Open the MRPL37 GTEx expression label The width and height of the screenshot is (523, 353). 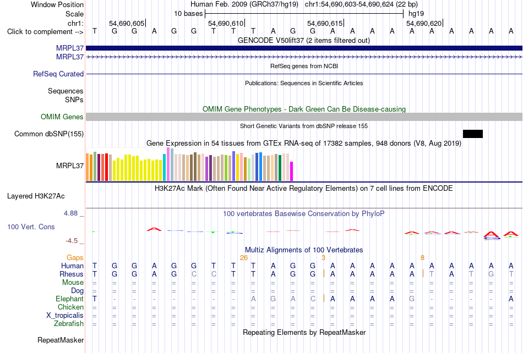tap(70, 166)
